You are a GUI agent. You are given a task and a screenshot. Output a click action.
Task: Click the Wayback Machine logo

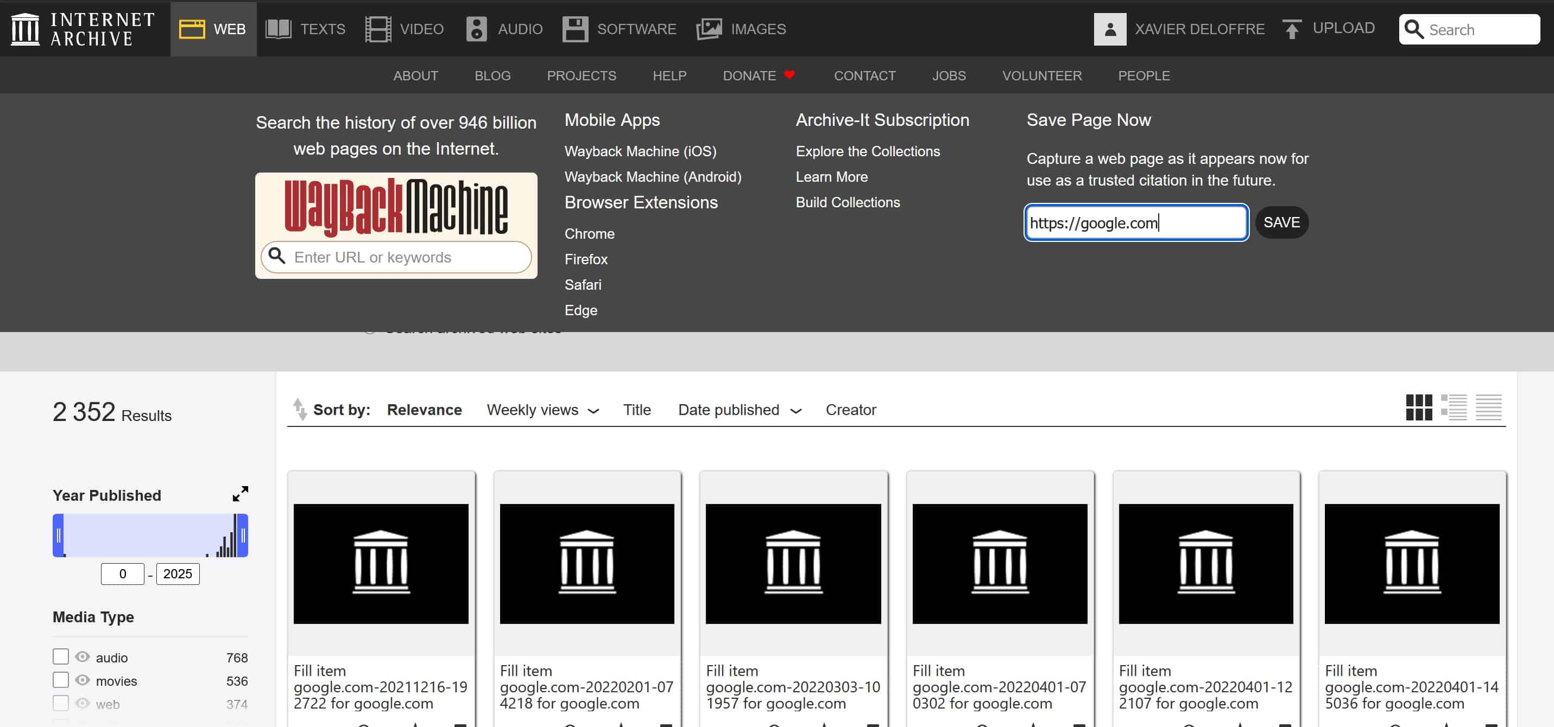tap(396, 207)
